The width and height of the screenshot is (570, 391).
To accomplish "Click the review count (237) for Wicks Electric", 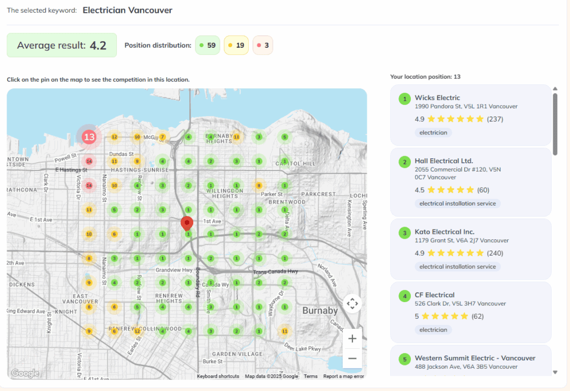I will (495, 119).
